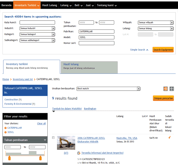The image size is (178, 165).
Task: Tick the 2006 CATERPILLAR 325CL checkbox
Action: point(53,138)
